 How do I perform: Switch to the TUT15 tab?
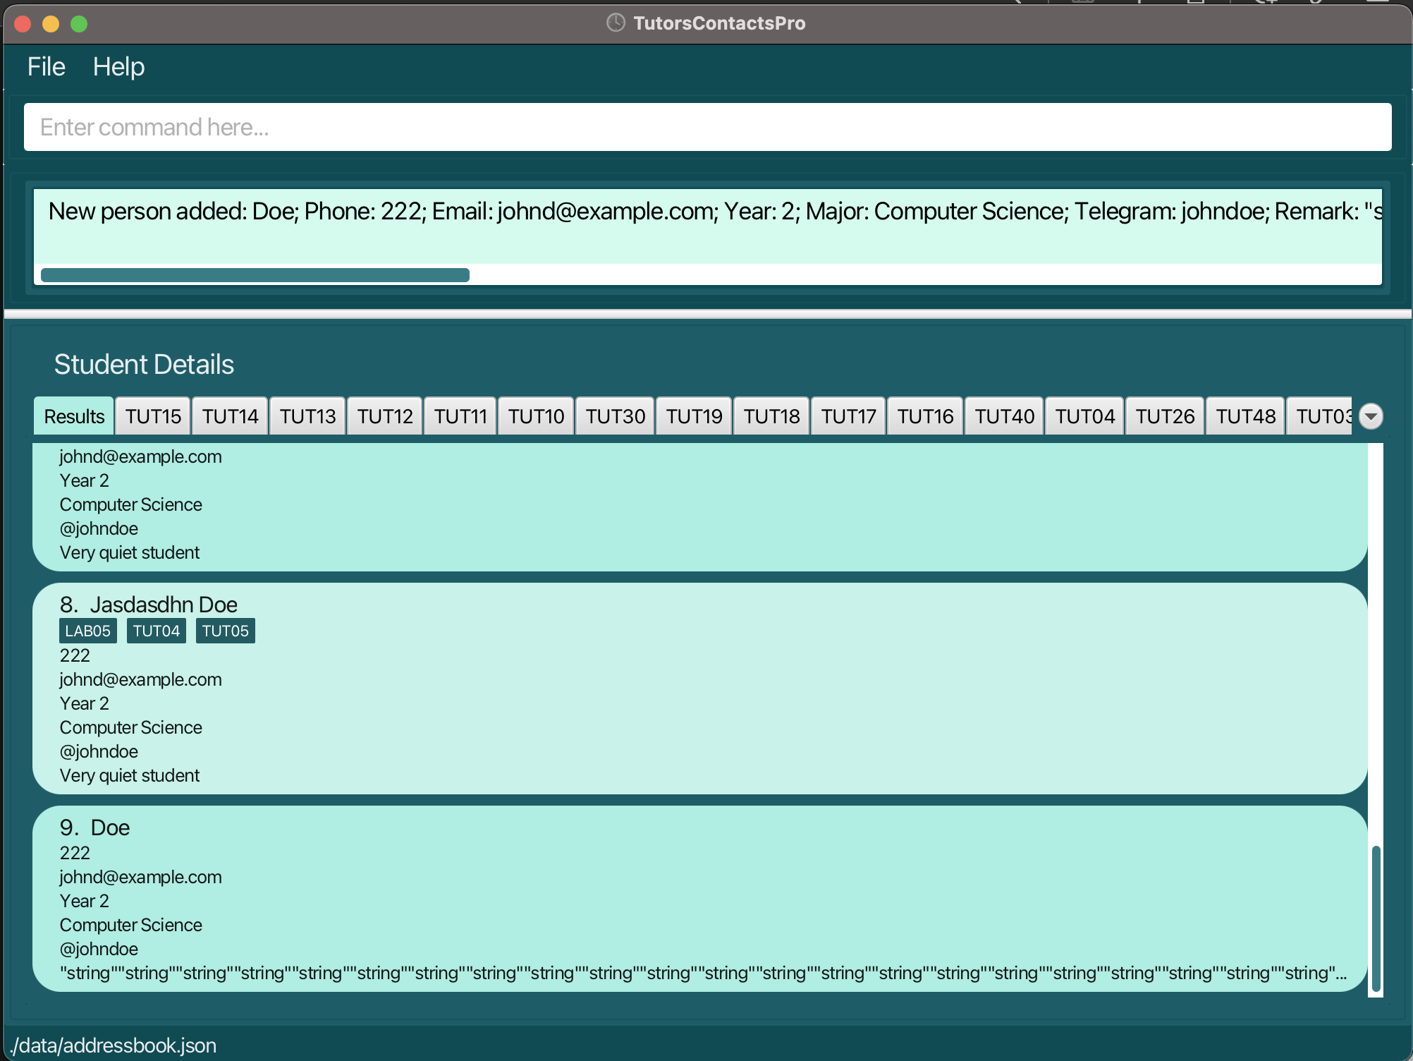pos(153,416)
